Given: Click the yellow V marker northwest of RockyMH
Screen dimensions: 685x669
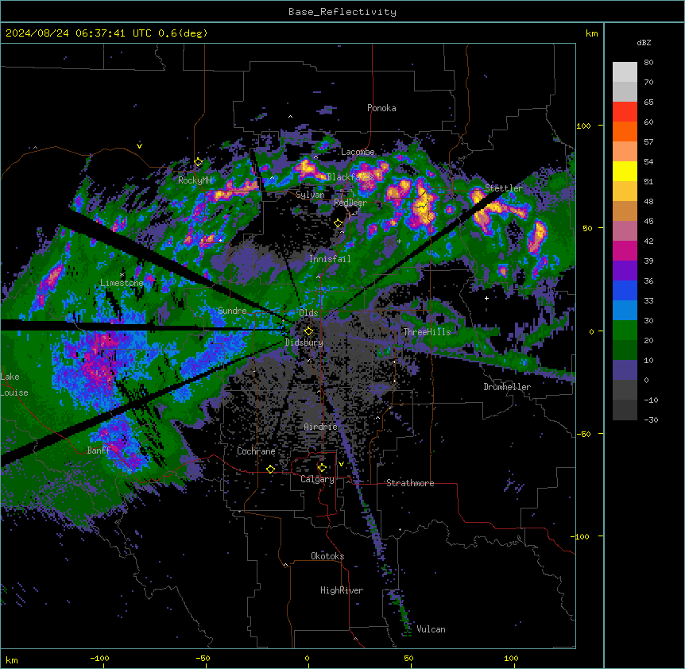Looking at the screenshot, I should pyautogui.click(x=139, y=146).
